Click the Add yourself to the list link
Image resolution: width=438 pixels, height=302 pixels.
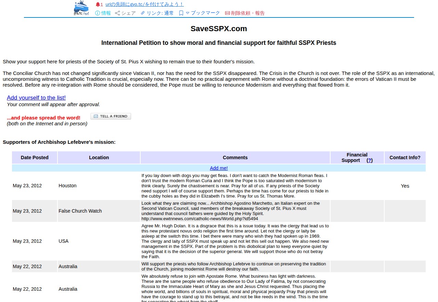click(x=36, y=98)
